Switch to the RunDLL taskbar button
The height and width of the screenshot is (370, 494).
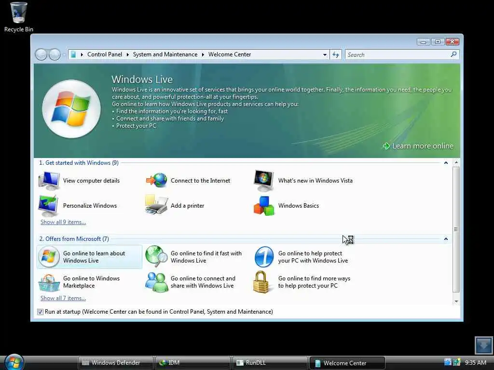coord(269,363)
